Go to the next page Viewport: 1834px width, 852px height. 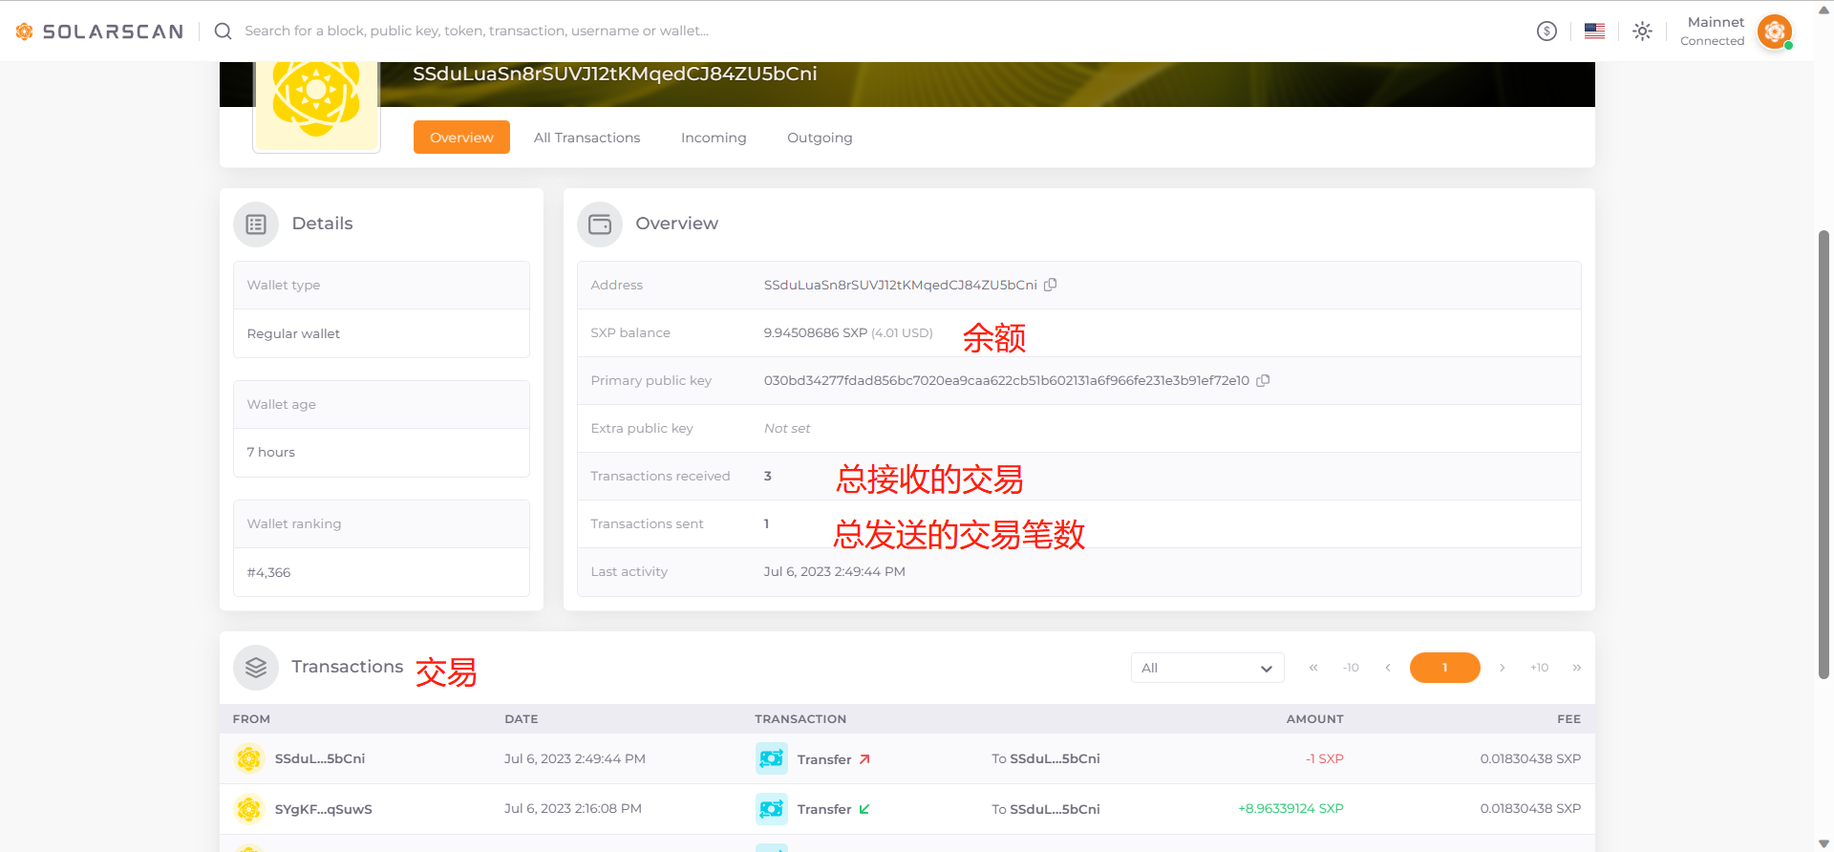click(1502, 668)
